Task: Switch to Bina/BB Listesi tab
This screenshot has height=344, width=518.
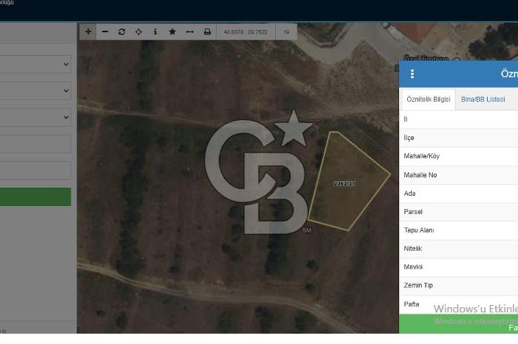Action: coord(483,99)
